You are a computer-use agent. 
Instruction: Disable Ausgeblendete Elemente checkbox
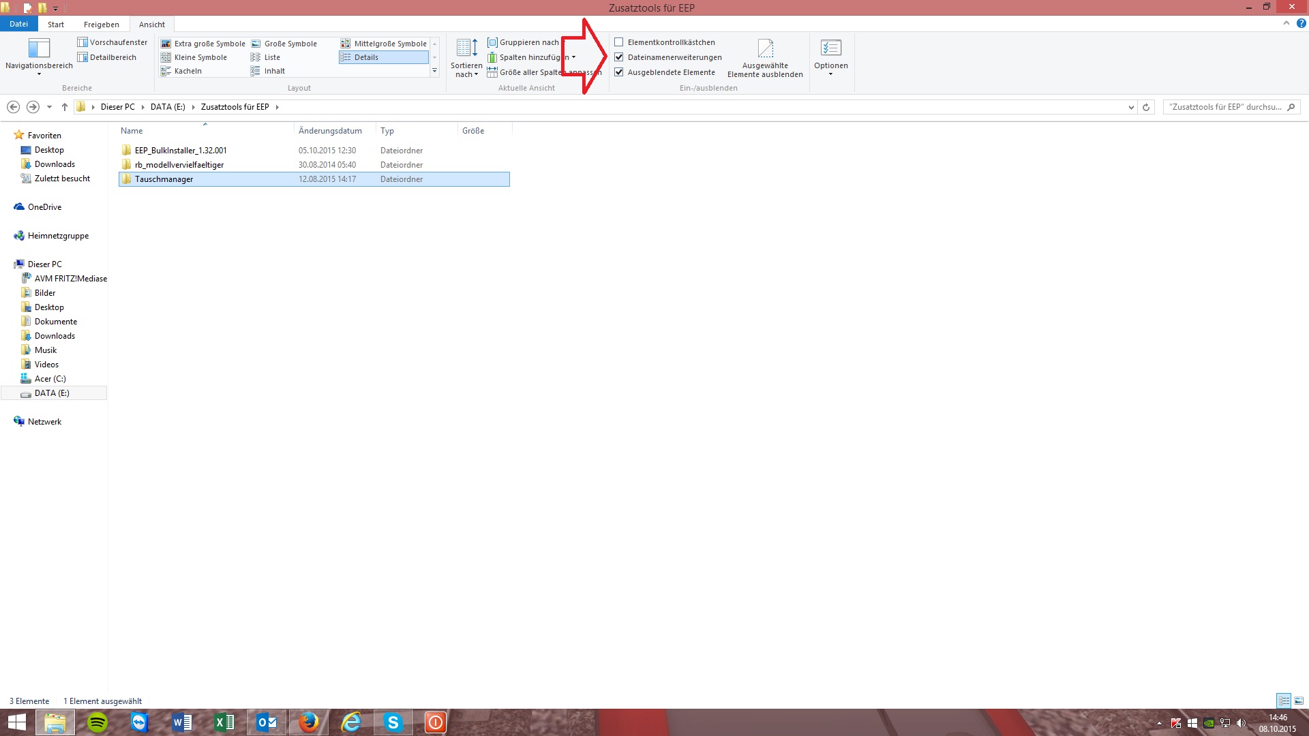[x=619, y=72]
